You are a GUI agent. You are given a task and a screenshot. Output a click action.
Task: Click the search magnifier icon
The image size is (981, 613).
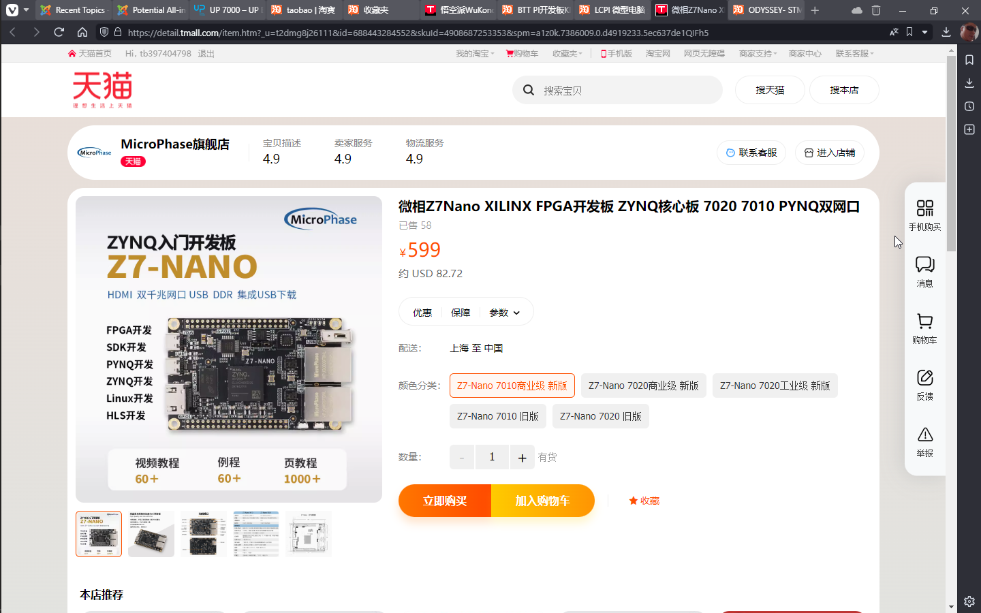(529, 90)
